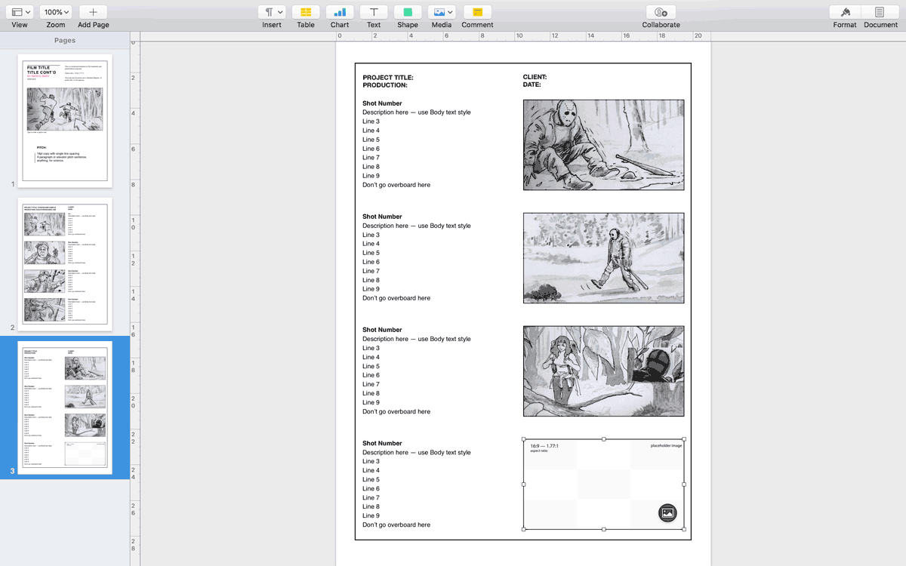Viewport: 906px width, 566px height.
Task: Open the Collaborate feature
Action: point(661,13)
